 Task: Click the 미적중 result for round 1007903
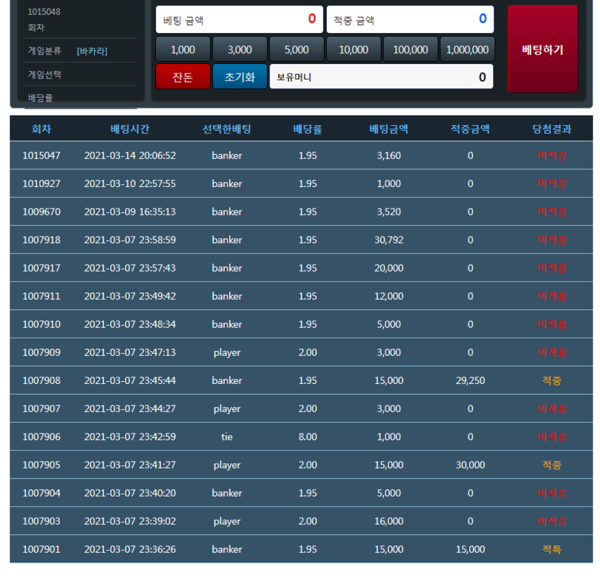tap(552, 521)
